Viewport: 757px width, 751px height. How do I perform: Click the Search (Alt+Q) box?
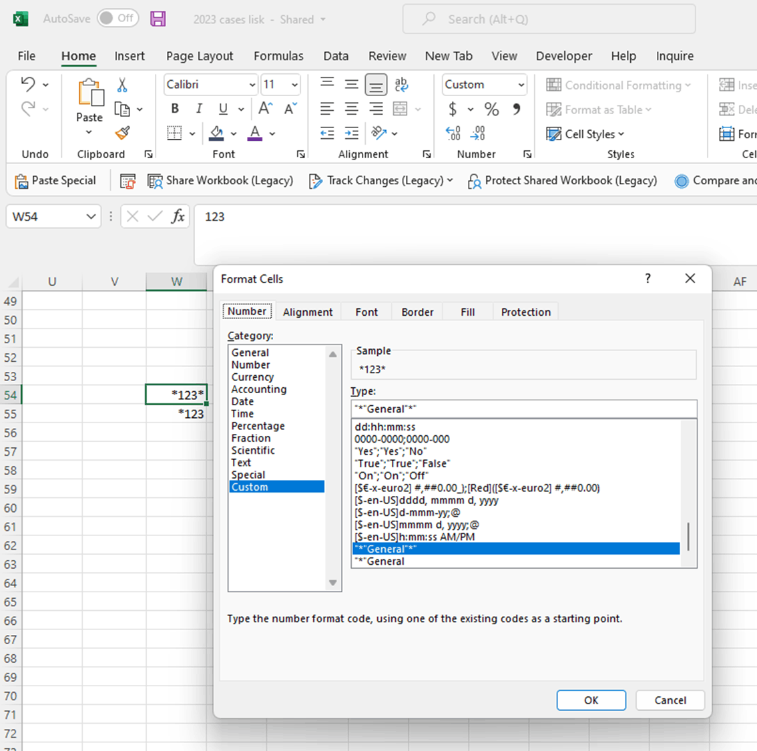click(x=549, y=19)
